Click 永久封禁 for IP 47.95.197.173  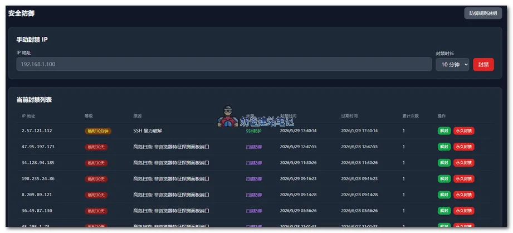point(463,147)
